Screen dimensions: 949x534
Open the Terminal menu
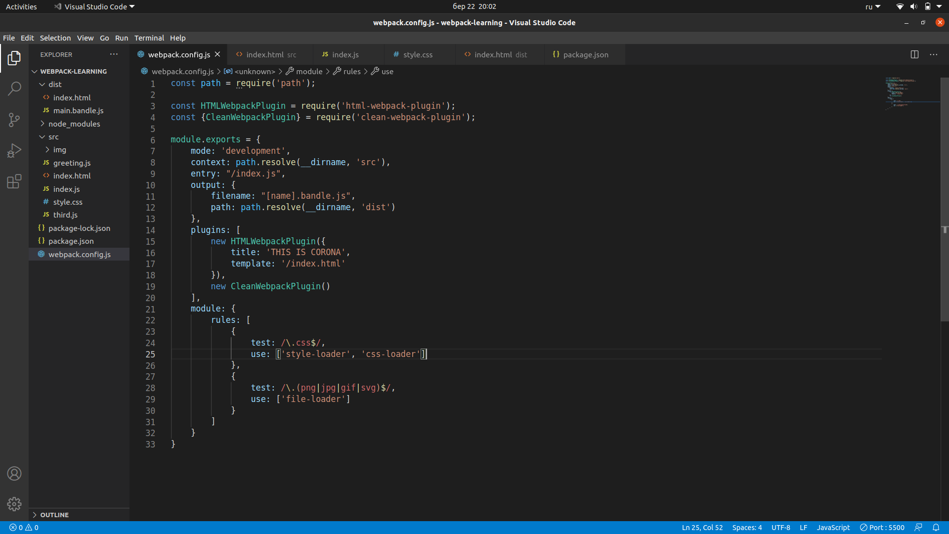[x=149, y=38]
